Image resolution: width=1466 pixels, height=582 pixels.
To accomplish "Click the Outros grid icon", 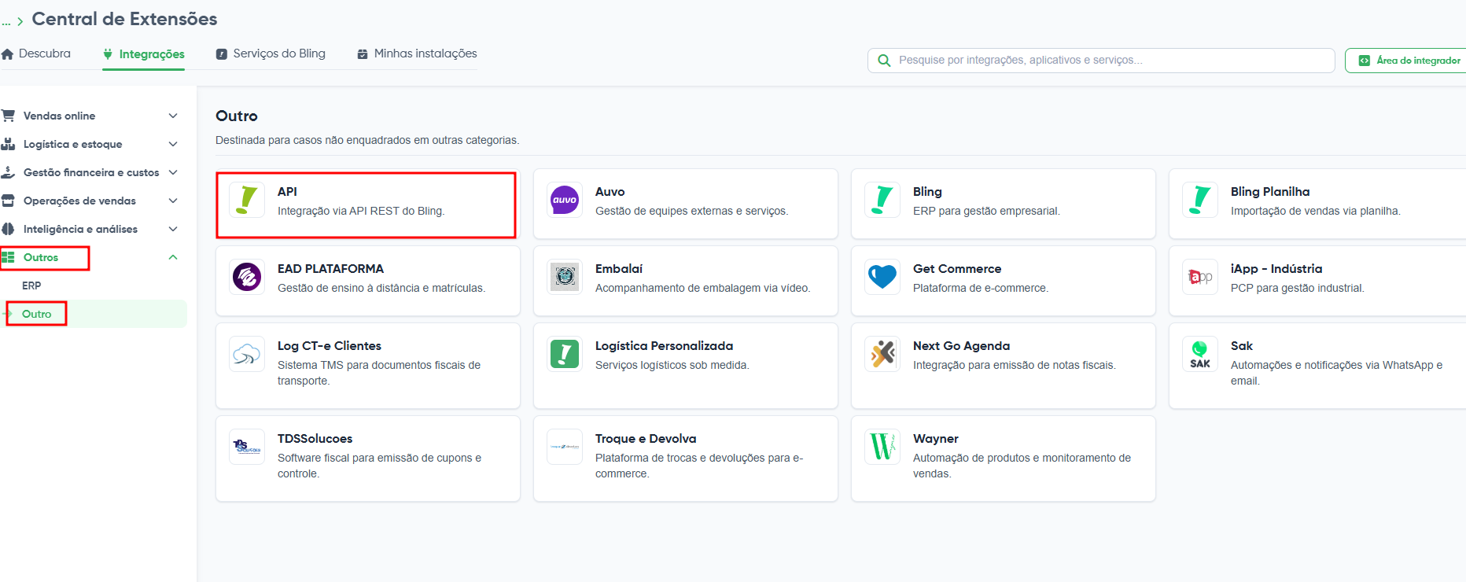I will pyautogui.click(x=8, y=257).
